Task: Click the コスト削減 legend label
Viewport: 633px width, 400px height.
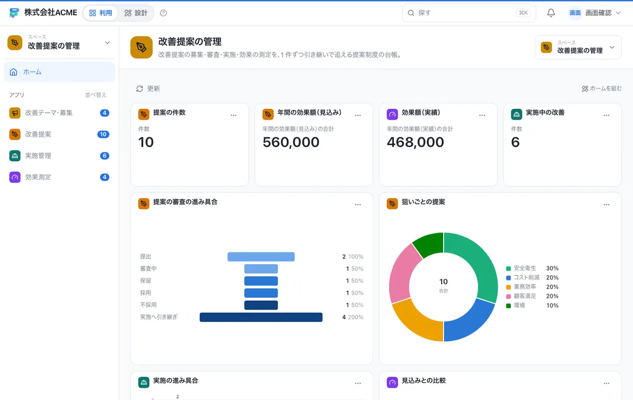Action: click(527, 278)
